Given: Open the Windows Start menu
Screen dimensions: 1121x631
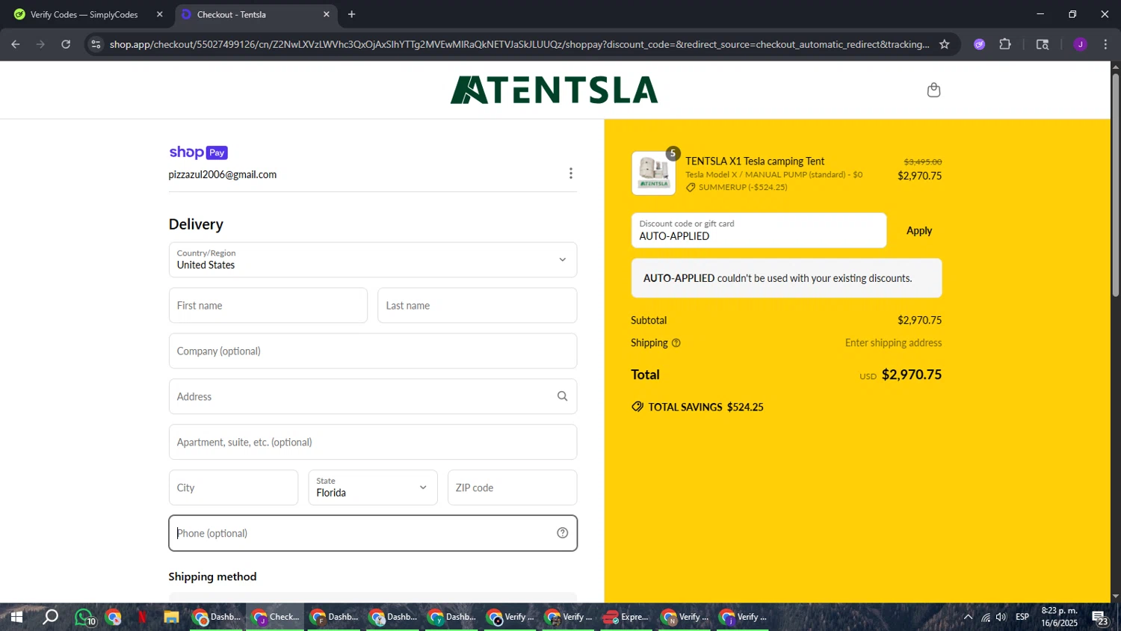Looking at the screenshot, I should tap(16, 617).
